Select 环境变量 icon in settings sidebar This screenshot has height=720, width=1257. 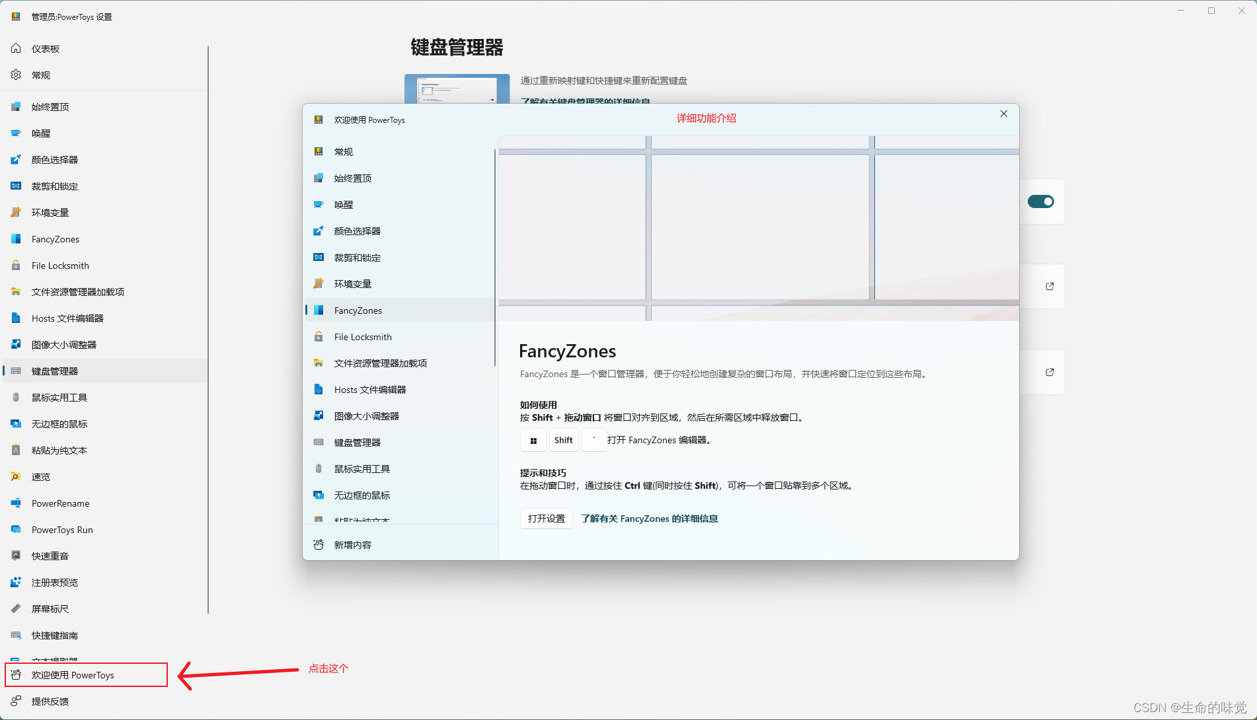[16, 212]
